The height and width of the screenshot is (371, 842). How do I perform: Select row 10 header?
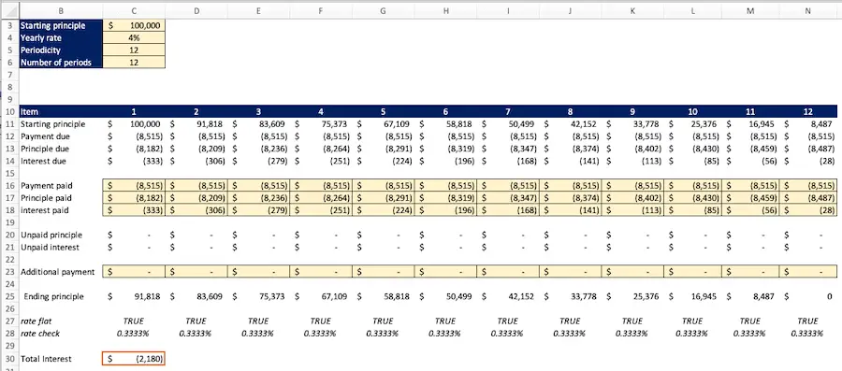pyautogui.click(x=9, y=112)
